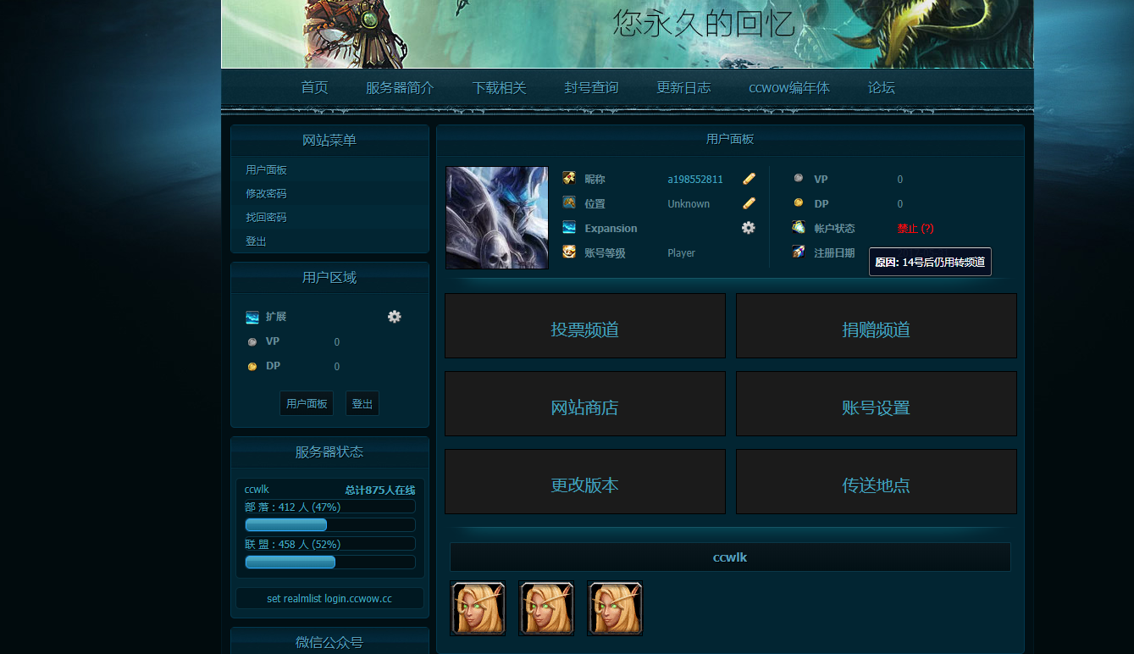Click the red 禁止 (?) account status
Image resolution: width=1134 pixels, height=654 pixels.
pos(915,229)
